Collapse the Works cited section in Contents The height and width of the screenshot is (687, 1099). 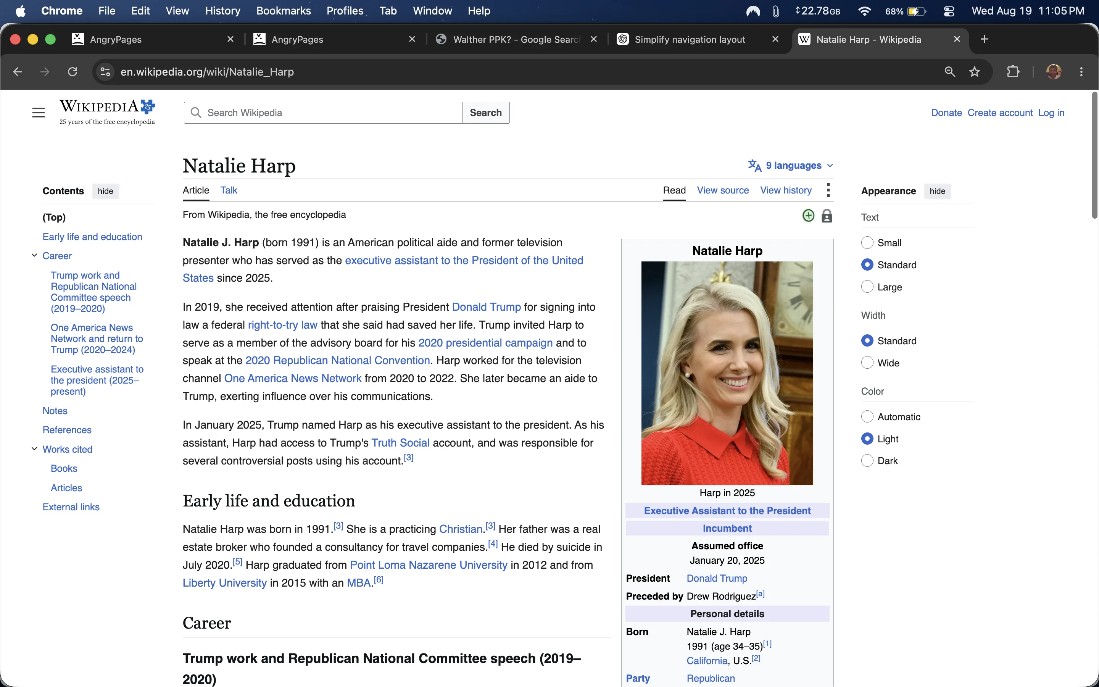34,449
